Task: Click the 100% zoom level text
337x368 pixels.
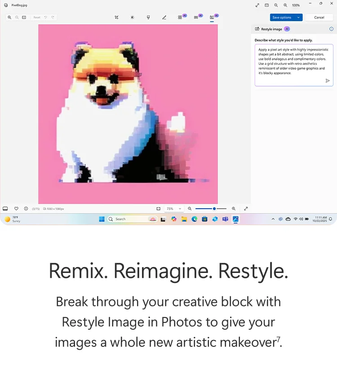Action: pyautogui.click(x=296, y=5)
